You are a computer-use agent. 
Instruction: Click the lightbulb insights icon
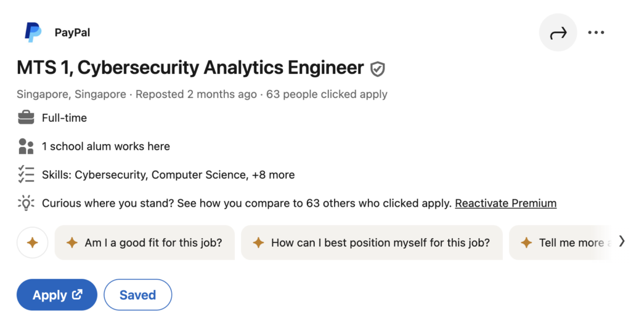pos(26,203)
